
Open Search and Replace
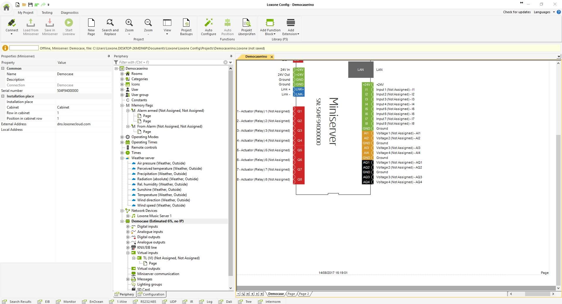[110, 26]
